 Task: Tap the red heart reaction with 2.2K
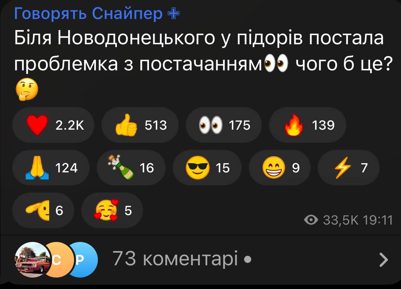[53, 125]
